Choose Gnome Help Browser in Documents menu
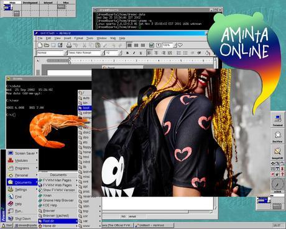286x229 pixels. (58, 200)
